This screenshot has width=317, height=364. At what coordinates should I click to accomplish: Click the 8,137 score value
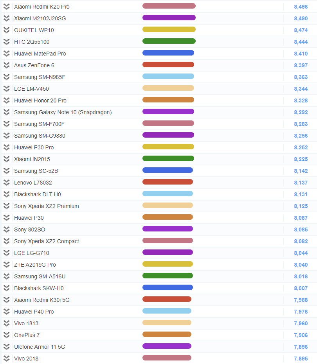[x=301, y=183]
